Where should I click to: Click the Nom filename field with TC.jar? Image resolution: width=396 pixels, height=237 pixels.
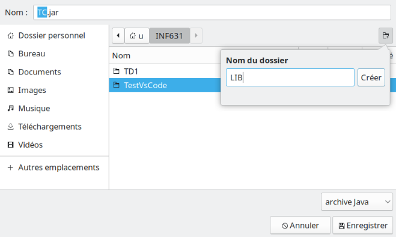tap(212, 13)
